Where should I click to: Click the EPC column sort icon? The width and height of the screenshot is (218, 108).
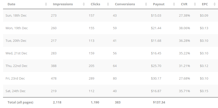tap(214, 4)
